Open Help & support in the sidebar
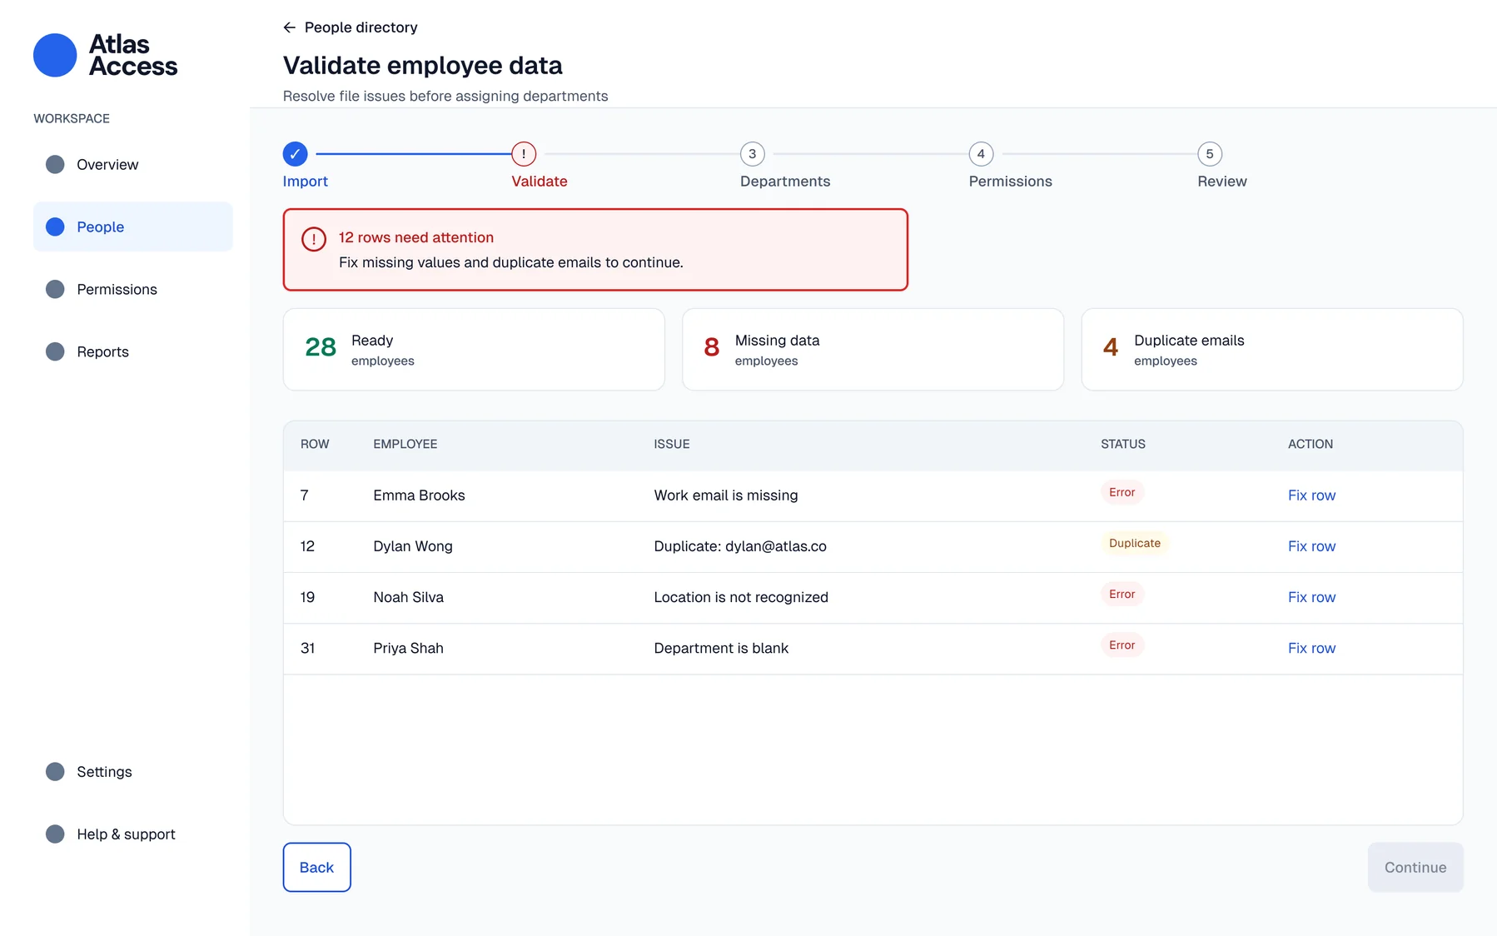Screen dimensions: 1497x936 click(x=133, y=834)
